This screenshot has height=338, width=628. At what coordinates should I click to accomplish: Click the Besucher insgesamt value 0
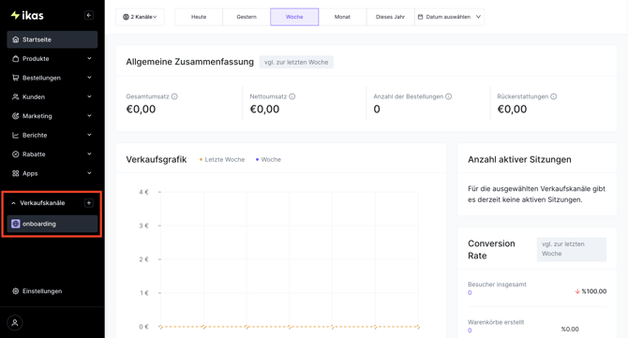click(470, 293)
